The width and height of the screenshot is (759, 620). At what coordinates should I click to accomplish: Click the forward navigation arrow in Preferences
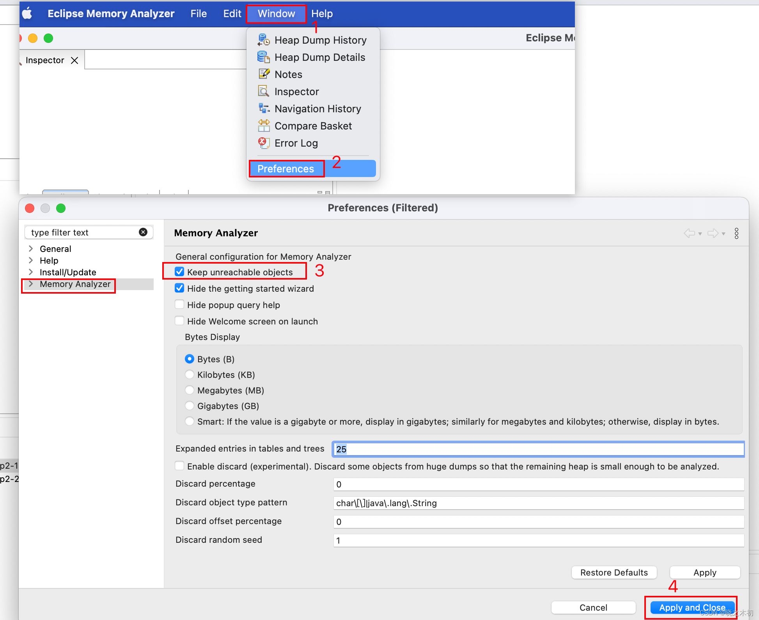713,233
